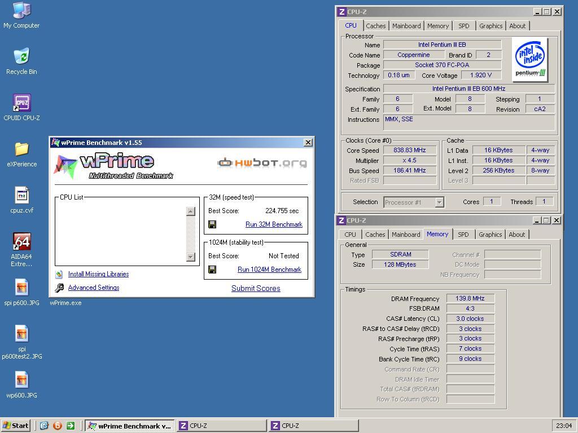578x433 pixels.
Task: Minimize the lower CPU-Z window
Action: coord(537,220)
